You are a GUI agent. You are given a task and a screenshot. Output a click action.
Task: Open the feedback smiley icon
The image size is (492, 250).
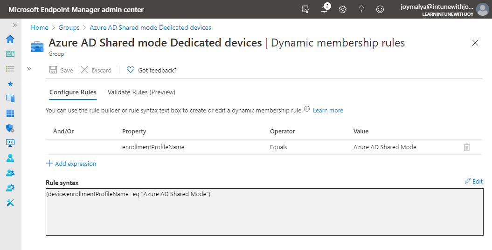380,9
